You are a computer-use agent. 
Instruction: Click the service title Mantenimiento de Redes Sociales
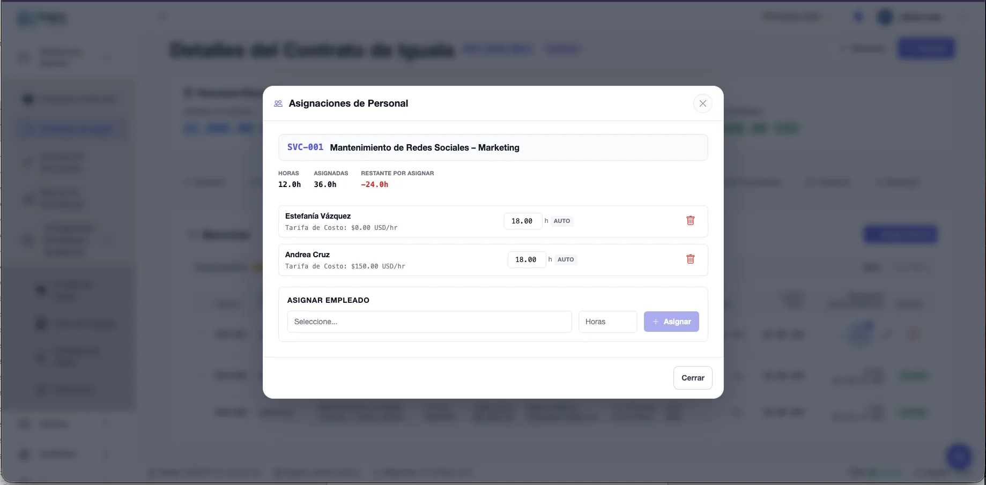pyautogui.click(x=425, y=147)
